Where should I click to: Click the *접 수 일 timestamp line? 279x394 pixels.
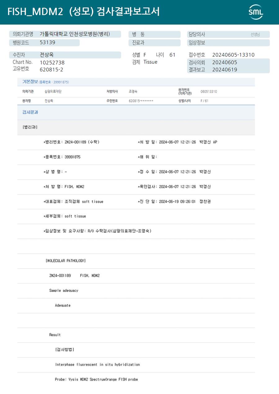(174, 172)
